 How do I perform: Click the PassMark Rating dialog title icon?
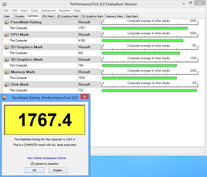(x=4, y=98)
